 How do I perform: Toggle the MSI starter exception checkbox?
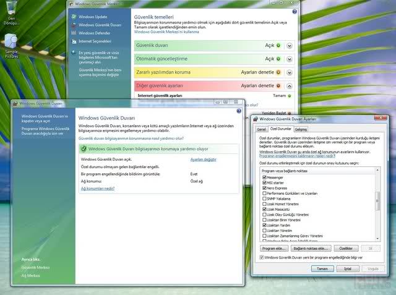click(x=264, y=182)
